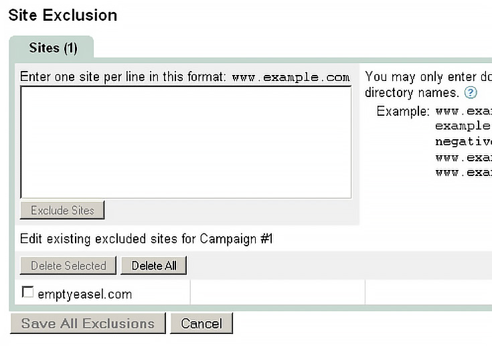Click the Enter one site per line instruction

[122, 76]
